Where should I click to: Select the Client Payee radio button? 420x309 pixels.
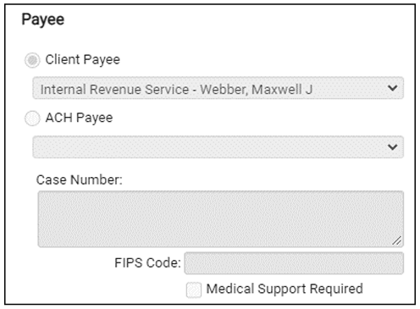[x=32, y=60]
